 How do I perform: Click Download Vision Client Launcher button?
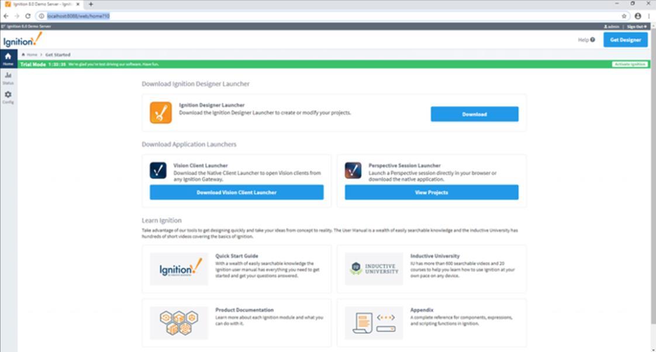pyautogui.click(x=236, y=193)
